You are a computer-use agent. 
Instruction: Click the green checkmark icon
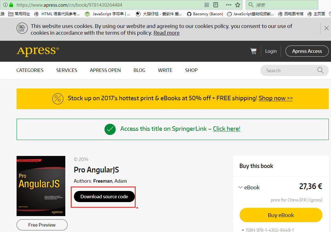pyautogui.click(x=110, y=129)
